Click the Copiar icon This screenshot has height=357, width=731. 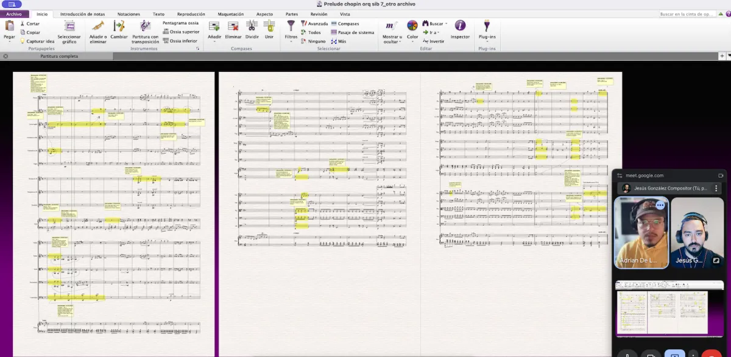(x=23, y=32)
